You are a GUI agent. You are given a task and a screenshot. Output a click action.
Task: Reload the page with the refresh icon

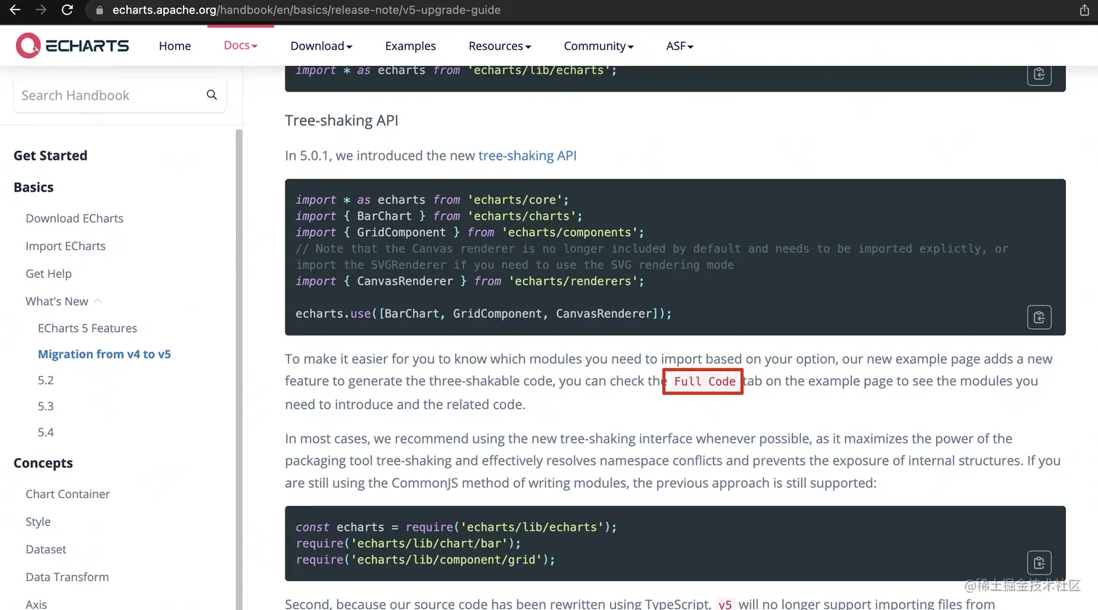click(67, 10)
